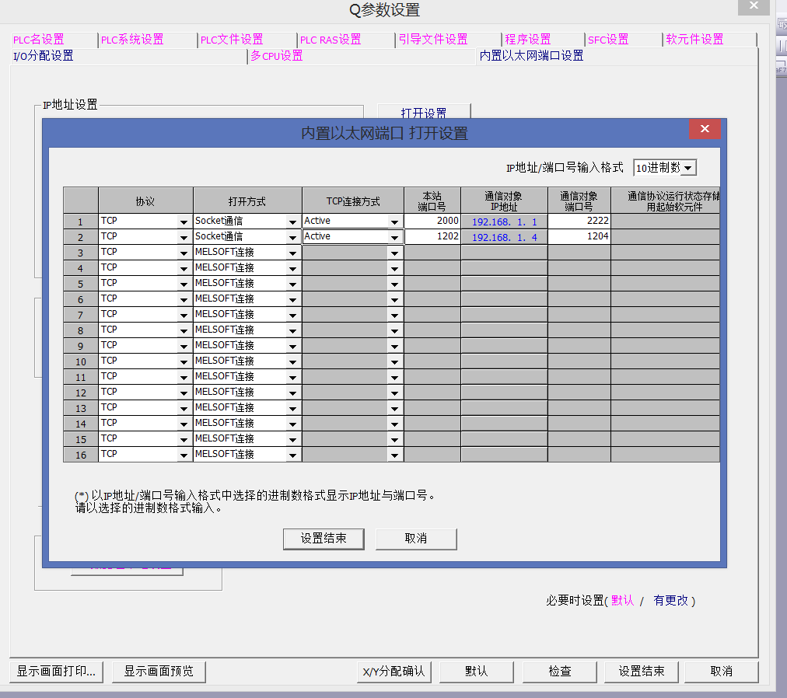
Task: Click row 2 通信对象IP地址 192.168.1.4
Action: (x=504, y=237)
